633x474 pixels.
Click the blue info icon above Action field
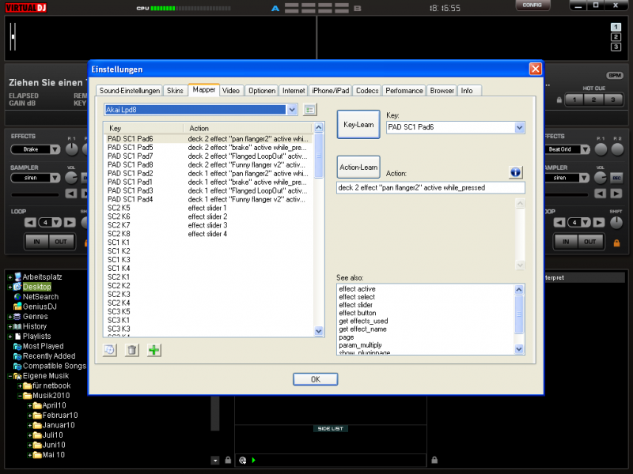click(x=515, y=172)
